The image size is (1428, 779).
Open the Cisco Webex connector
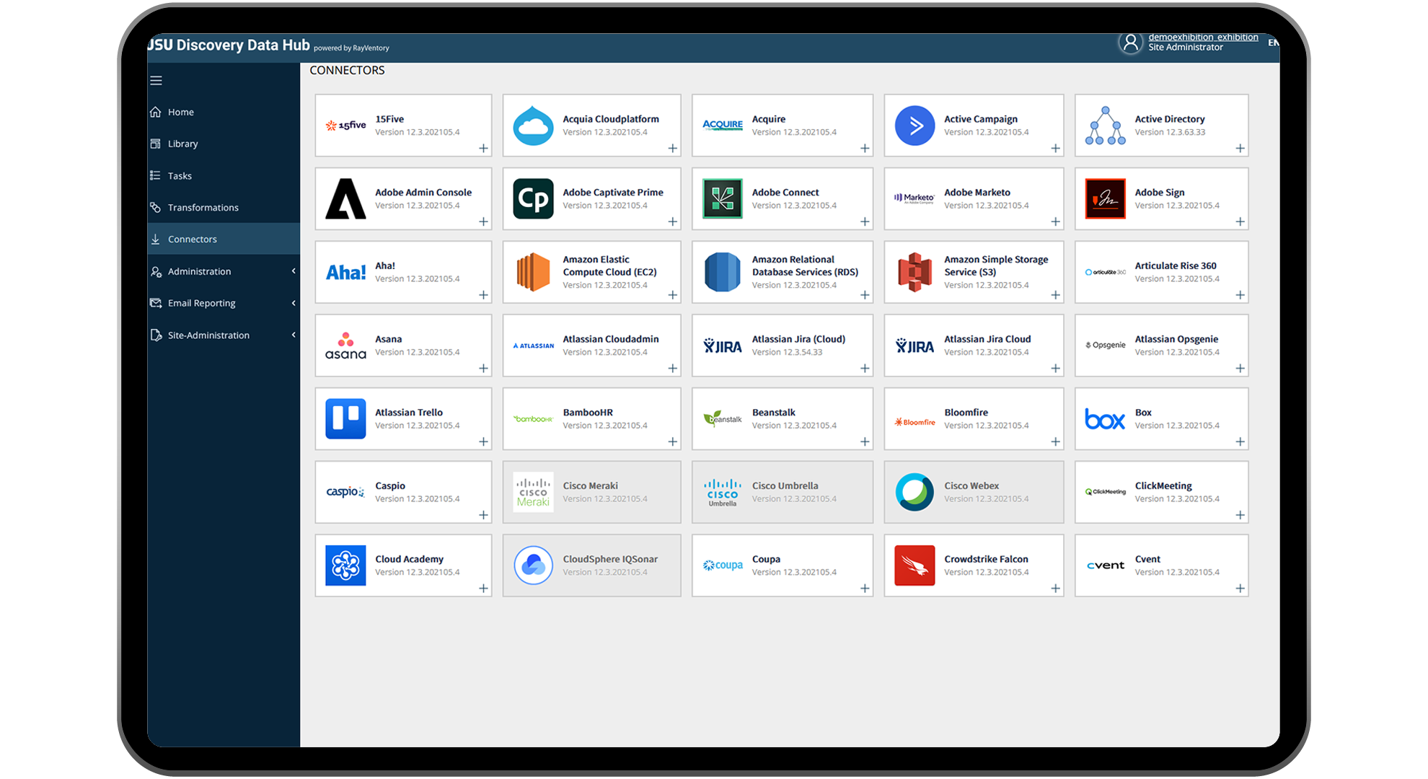coord(971,491)
